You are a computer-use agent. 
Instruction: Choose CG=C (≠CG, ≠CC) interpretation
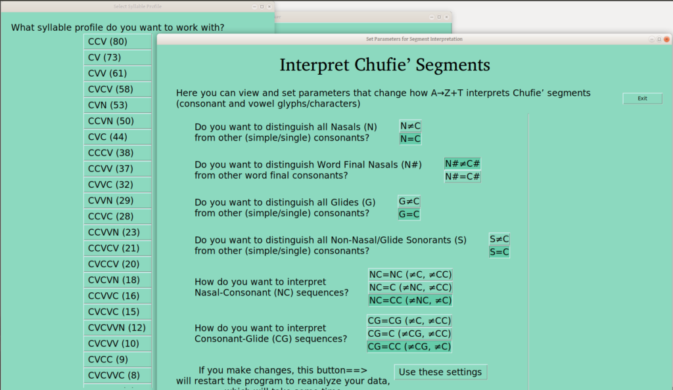point(409,334)
